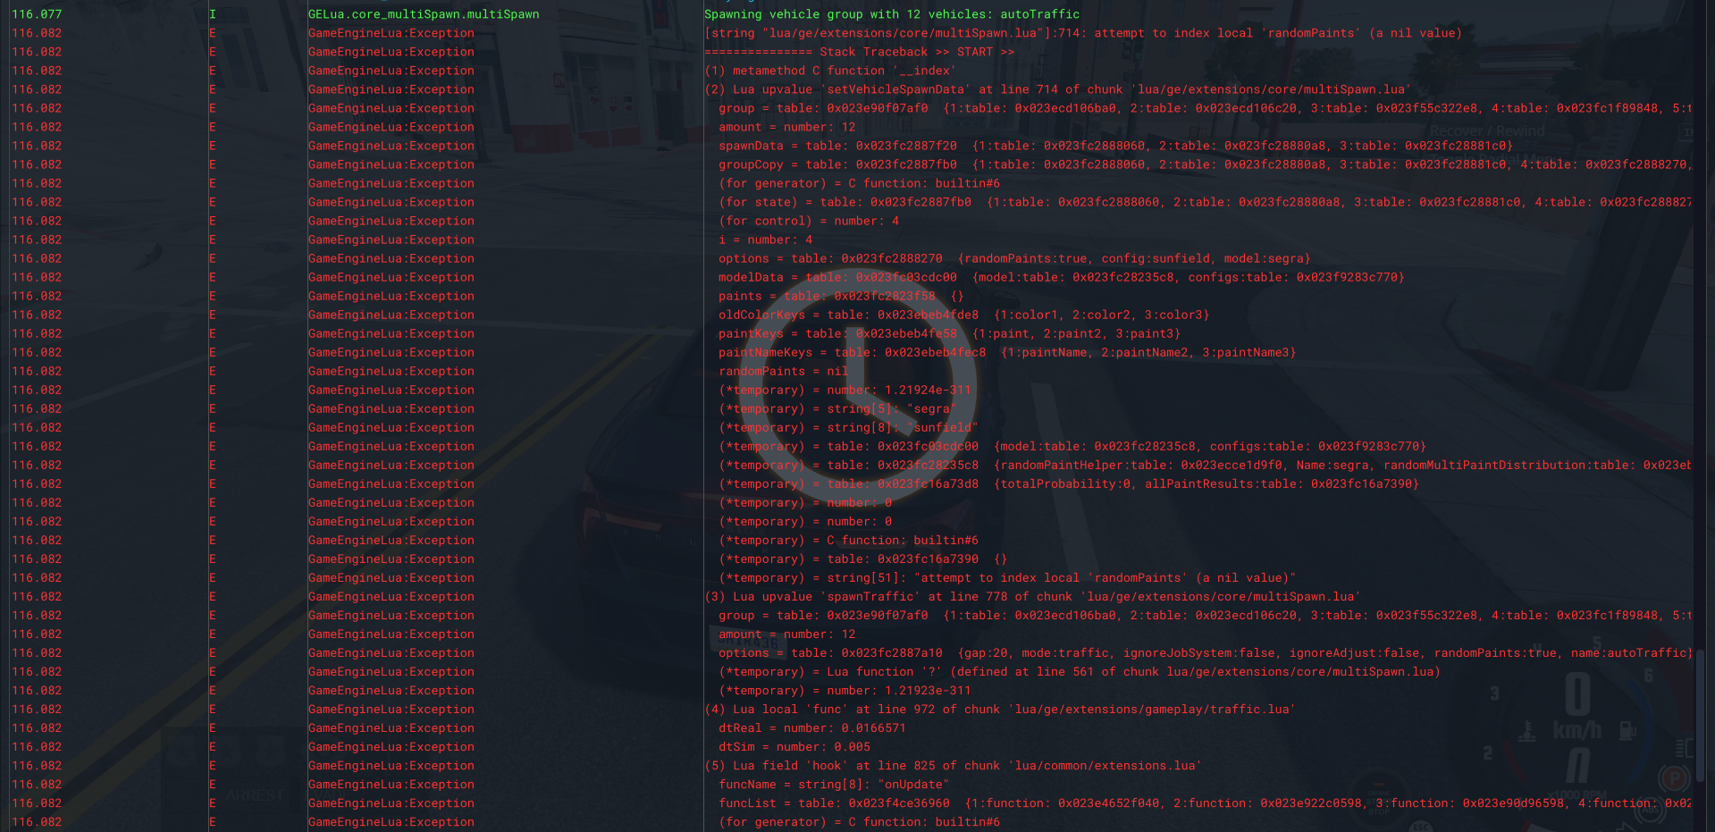Screen dimensions: 1715x832
Task: Click the 'I' info level marker
Action: 213,14
